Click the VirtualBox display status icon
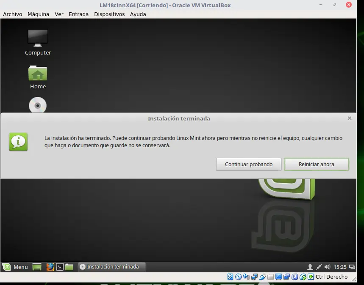This screenshot has width=364, height=285. point(278,277)
